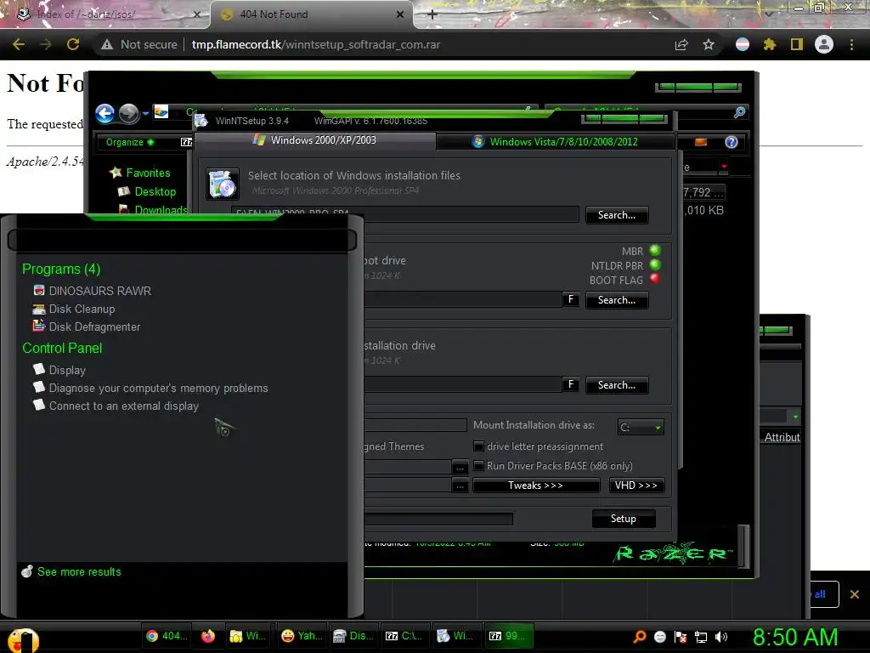Open the Chrome side panel icon
The image size is (870, 653).
(797, 45)
